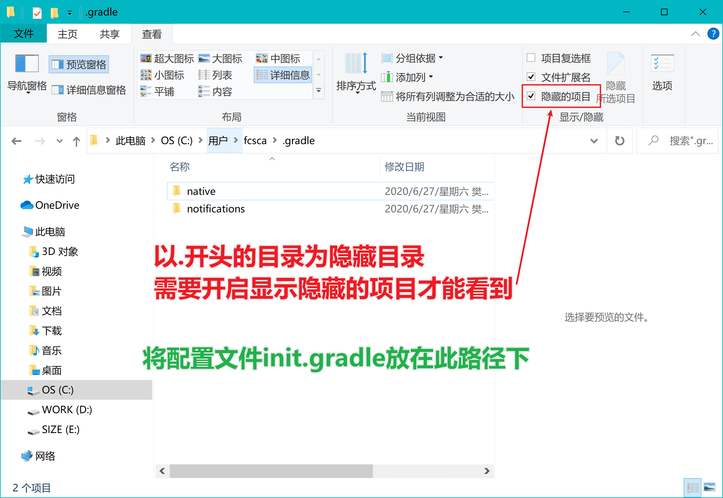The width and height of the screenshot is (723, 498).
Task: Click the horizontal scrollbar thumb in file list
Action: click(271, 471)
